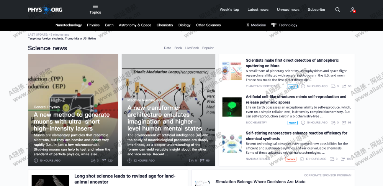Image resolution: width=383 pixels, height=186 pixels.
Task: Open the muons ultra-short lasers article
Action: pos(72,122)
